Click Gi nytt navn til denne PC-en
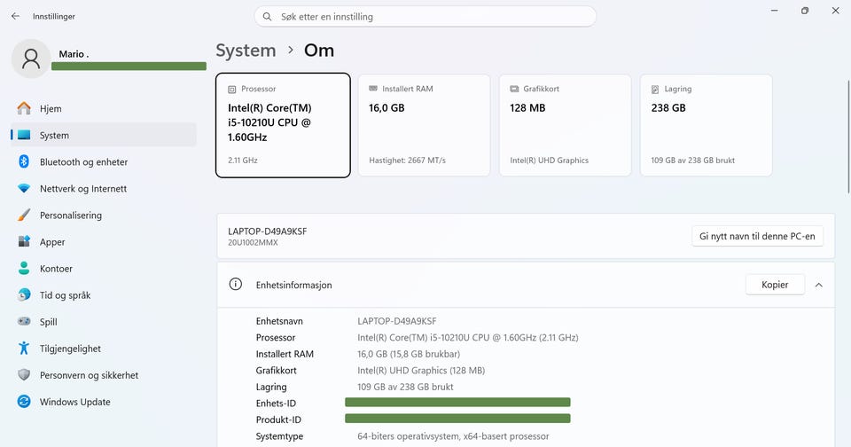851x447 pixels. click(x=757, y=236)
